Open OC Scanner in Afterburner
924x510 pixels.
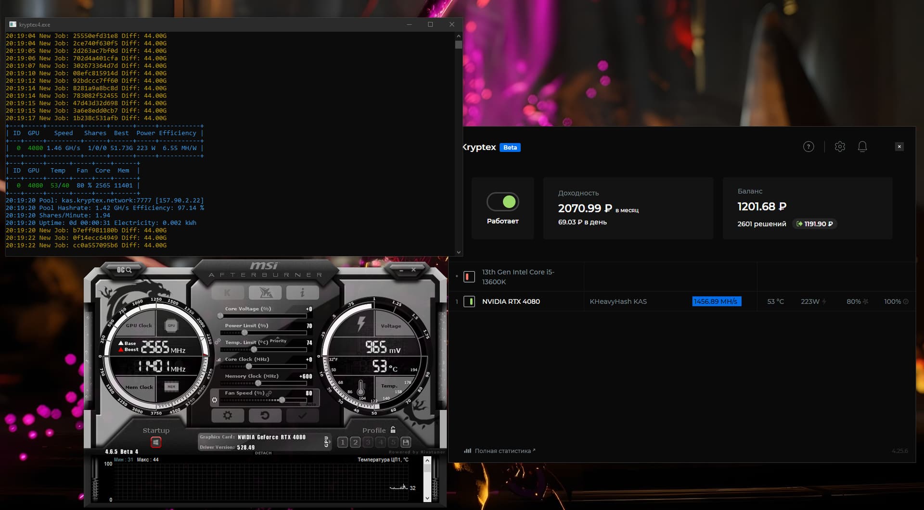[x=124, y=270]
